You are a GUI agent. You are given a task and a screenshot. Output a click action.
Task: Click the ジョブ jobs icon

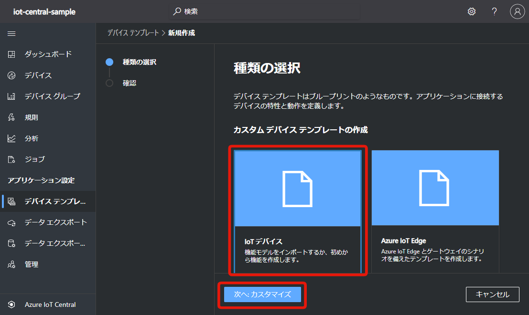[11, 159]
